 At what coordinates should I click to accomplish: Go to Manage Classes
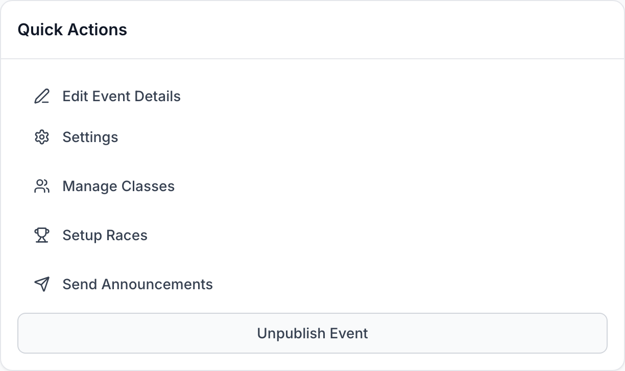(118, 187)
